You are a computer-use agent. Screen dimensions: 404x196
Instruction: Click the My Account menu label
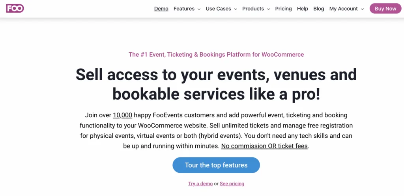click(x=344, y=9)
